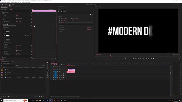Select the Ripple Edit tool
182x102 pixels.
tap(47, 66)
